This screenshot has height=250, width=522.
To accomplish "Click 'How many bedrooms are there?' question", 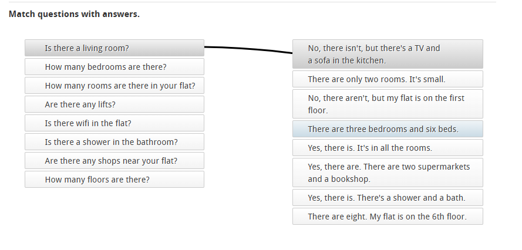I will click(x=114, y=67).
